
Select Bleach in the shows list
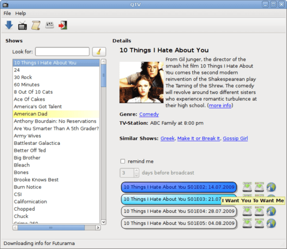tap(56, 165)
